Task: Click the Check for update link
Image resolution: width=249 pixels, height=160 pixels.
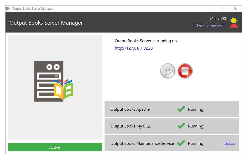Action: tap(208, 25)
